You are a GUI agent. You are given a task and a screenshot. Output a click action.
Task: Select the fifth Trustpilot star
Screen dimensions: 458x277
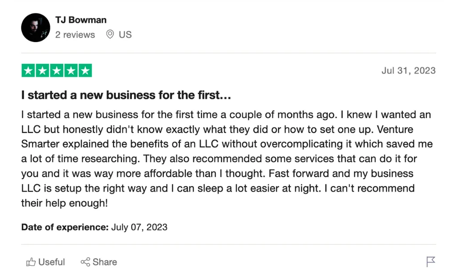[x=85, y=70]
